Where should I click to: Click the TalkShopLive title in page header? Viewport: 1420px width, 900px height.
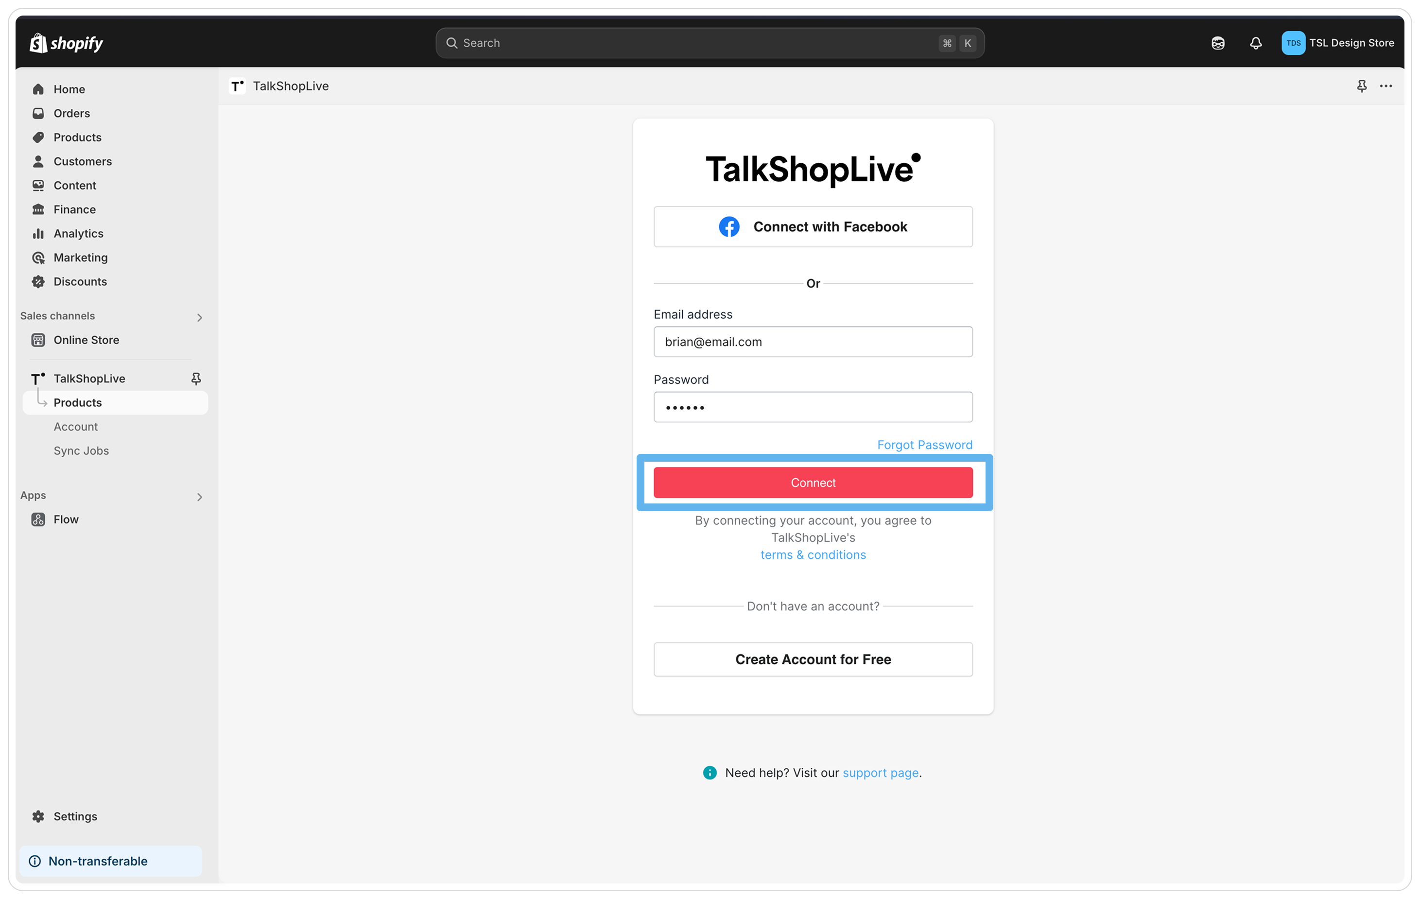click(291, 86)
